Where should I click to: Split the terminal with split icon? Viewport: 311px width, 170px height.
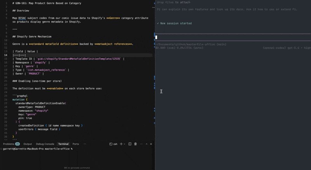click(x=130, y=144)
